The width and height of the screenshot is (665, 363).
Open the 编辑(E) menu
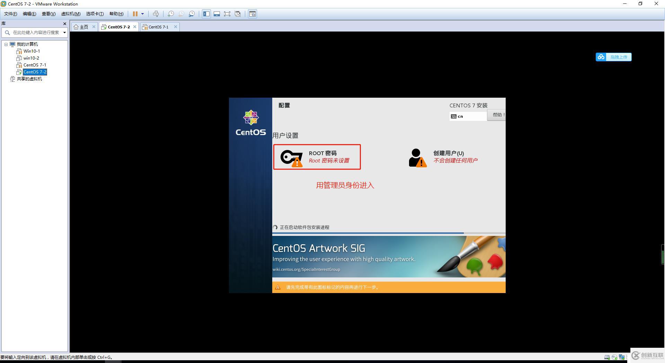click(29, 14)
